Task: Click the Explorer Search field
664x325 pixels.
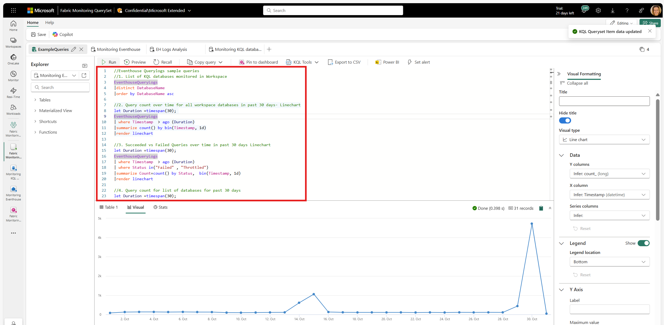Action: coord(60,87)
